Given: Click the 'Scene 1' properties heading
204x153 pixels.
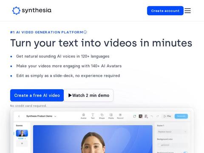Looking at the screenshot, I should pos(161,125).
